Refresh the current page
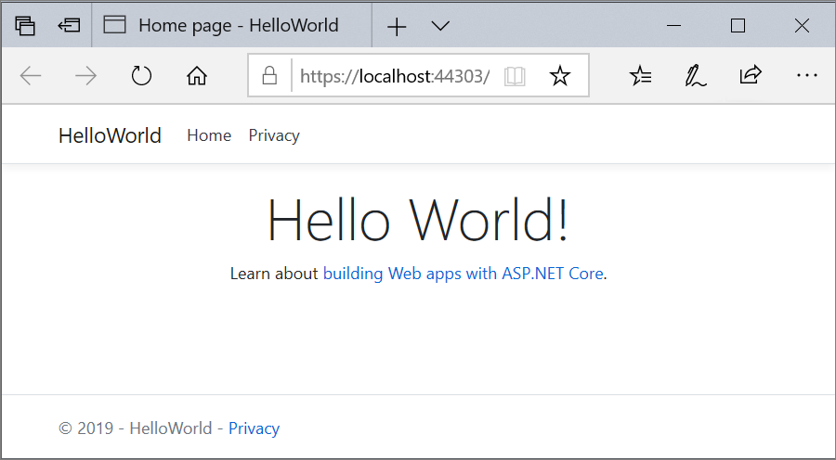This screenshot has width=836, height=460. pyautogui.click(x=141, y=76)
